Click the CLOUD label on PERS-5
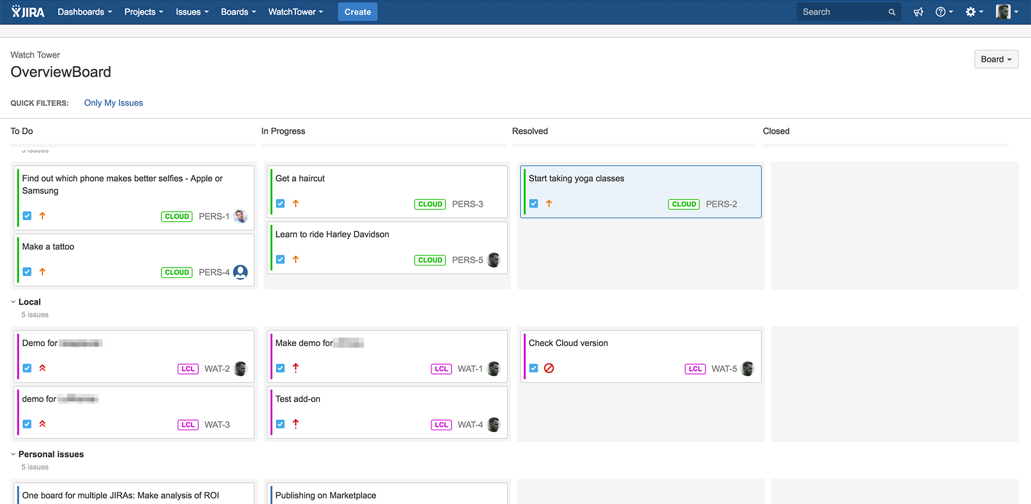This screenshot has height=504, width=1031. pyautogui.click(x=430, y=260)
